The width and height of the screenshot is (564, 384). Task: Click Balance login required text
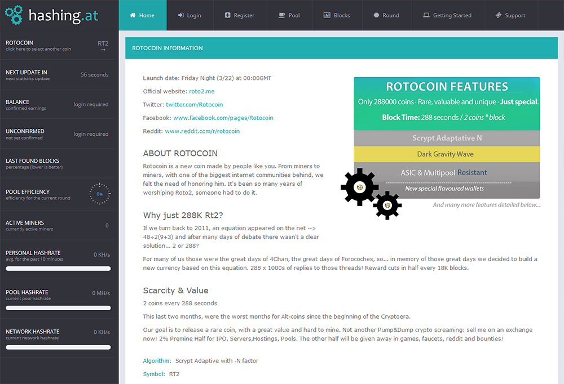tap(91, 104)
